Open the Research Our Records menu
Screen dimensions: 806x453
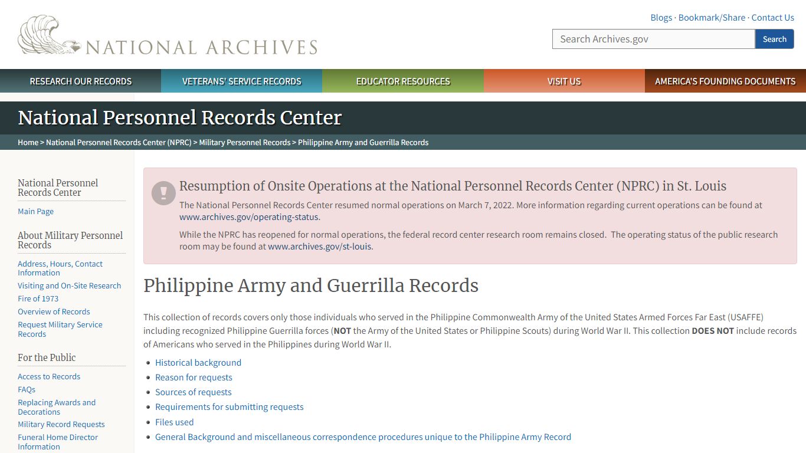pyautogui.click(x=80, y=81)
